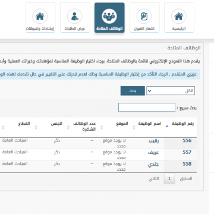Click the رقم الوظيفة column header
214x214 pixels.
[x=182, y=124]
